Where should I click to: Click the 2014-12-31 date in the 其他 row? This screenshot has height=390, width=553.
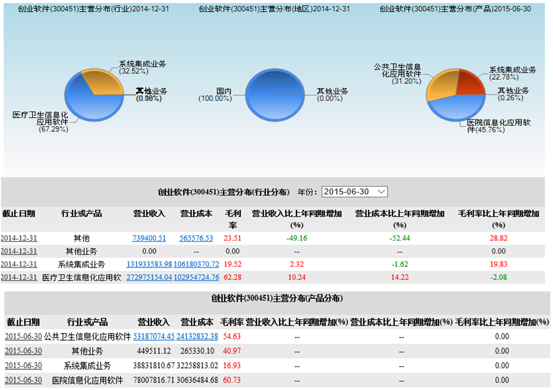pyautogui.click(x=19, y=238)
